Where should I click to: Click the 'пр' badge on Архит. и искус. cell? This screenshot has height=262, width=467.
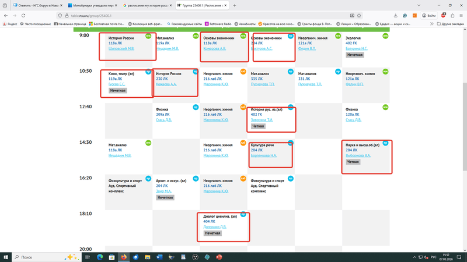pos(196,179)
